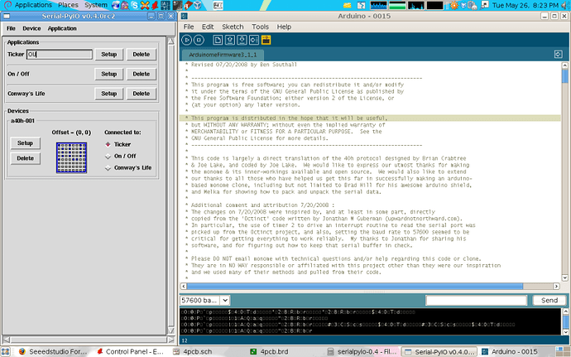This screenshot has width=571, height=357.
Task: Click the speaker volume icon
Action: pos(565,5)
